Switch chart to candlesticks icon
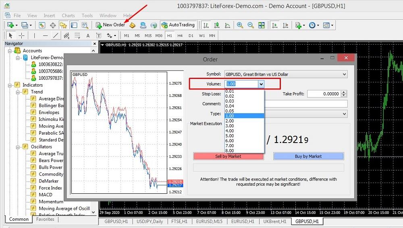The image size is (403, 228). (x=217, y=25)
